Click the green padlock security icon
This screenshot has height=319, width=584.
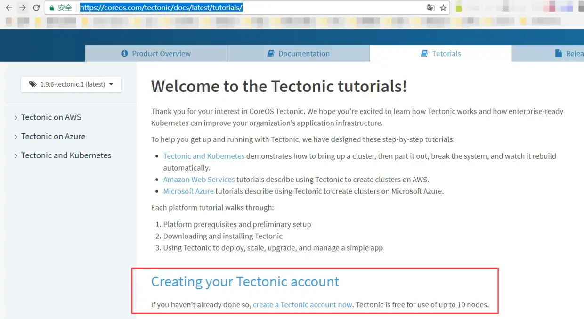(52, 8)
